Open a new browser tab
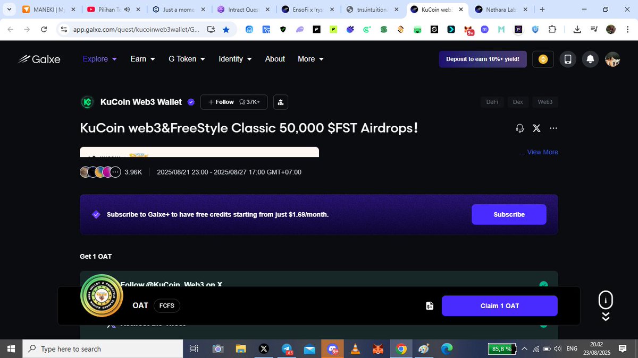This screenshot has width=638, height=358. coord(542,10)
